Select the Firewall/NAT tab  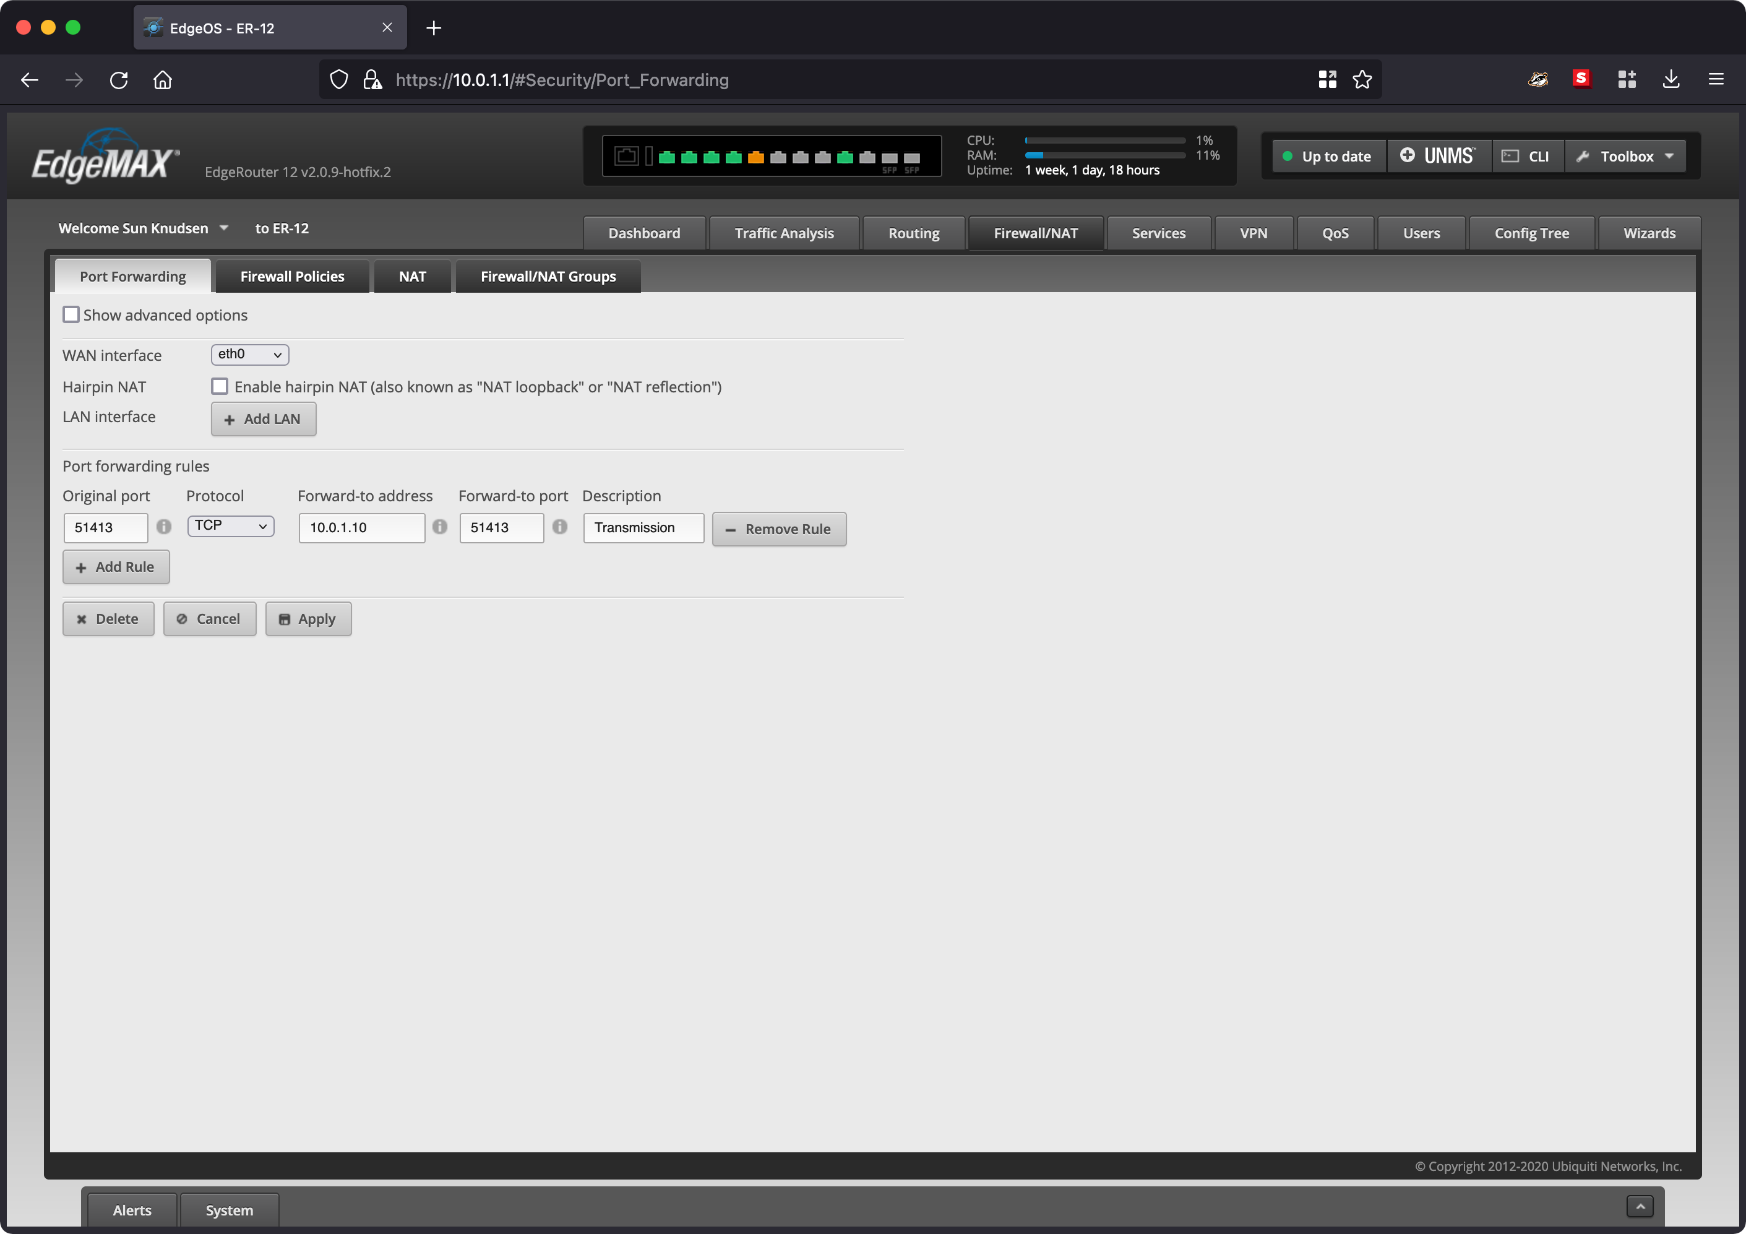click(x=1036, y=233)
